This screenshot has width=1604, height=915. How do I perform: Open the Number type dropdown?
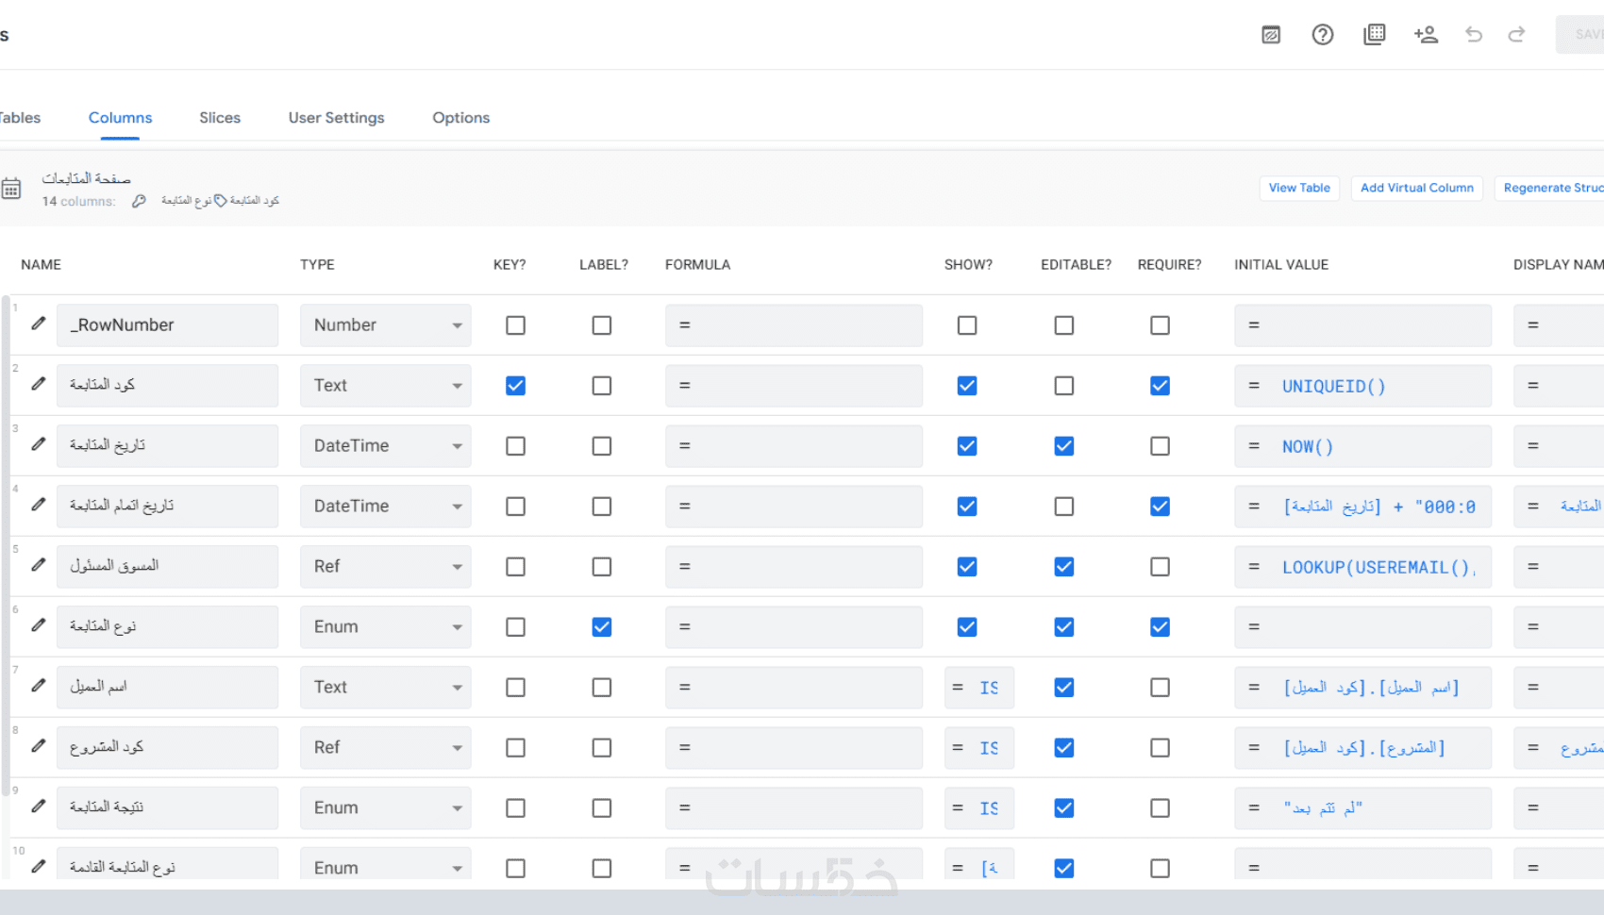click(x=385, y=325)
